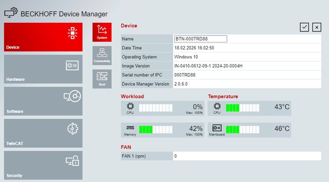The height and width of the screenshot is (182, 329).
Task: Open the TwinCAT menu tile
Action: [43, 133]
